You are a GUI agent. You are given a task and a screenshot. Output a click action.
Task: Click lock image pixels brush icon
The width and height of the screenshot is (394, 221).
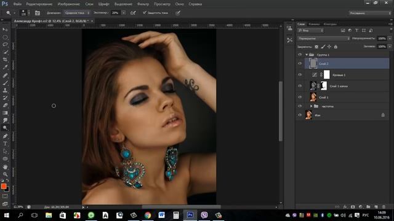pyautogui.click(x=323, y=47)
